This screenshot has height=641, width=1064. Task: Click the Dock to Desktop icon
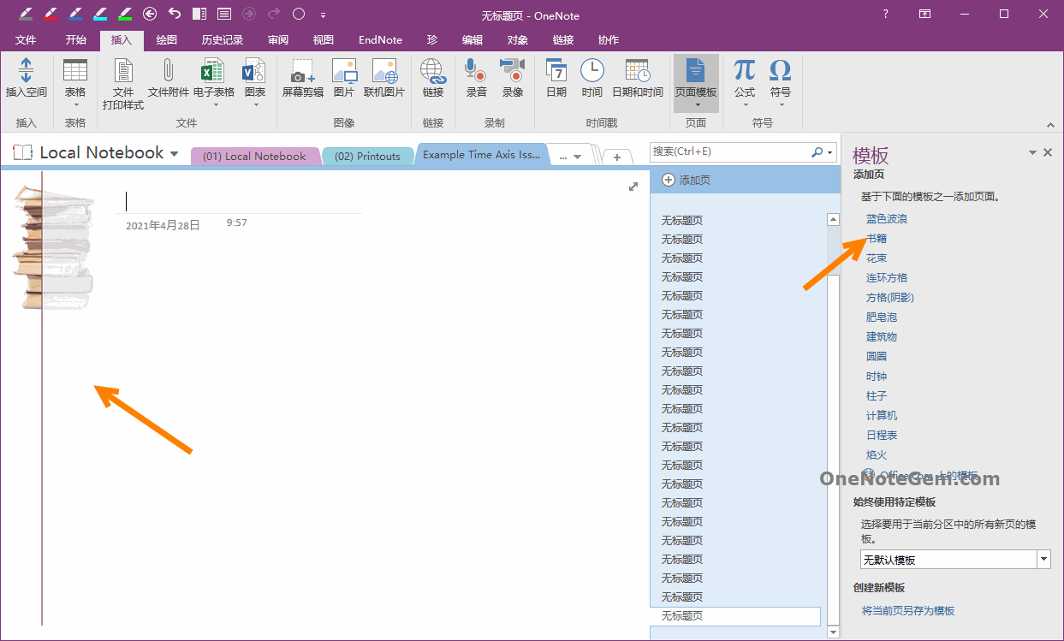[199, 14]
